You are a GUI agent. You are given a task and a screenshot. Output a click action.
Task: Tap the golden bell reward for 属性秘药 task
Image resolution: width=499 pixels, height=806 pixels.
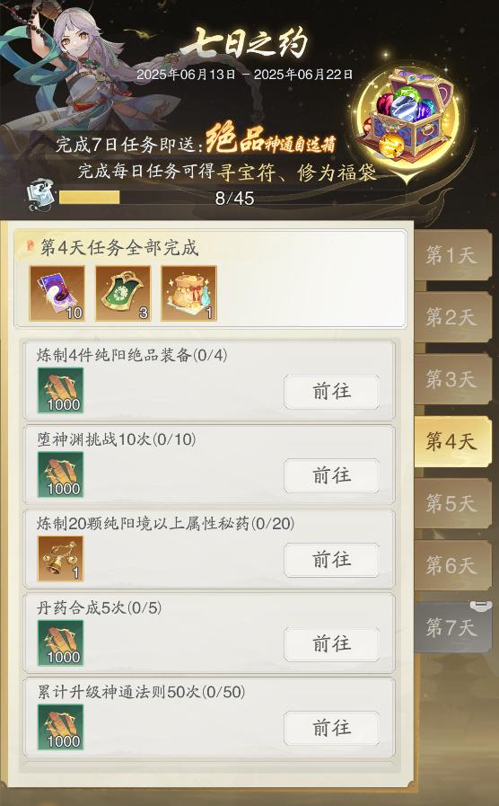click(x=60, y=559)
